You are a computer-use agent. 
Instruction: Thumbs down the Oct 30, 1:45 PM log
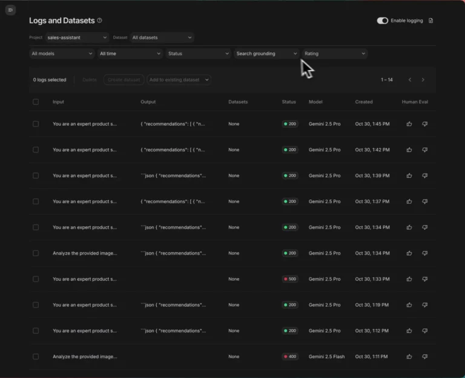click(x=424, y=124)
